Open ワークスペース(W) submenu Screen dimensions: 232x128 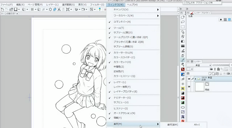coord(133,16)
